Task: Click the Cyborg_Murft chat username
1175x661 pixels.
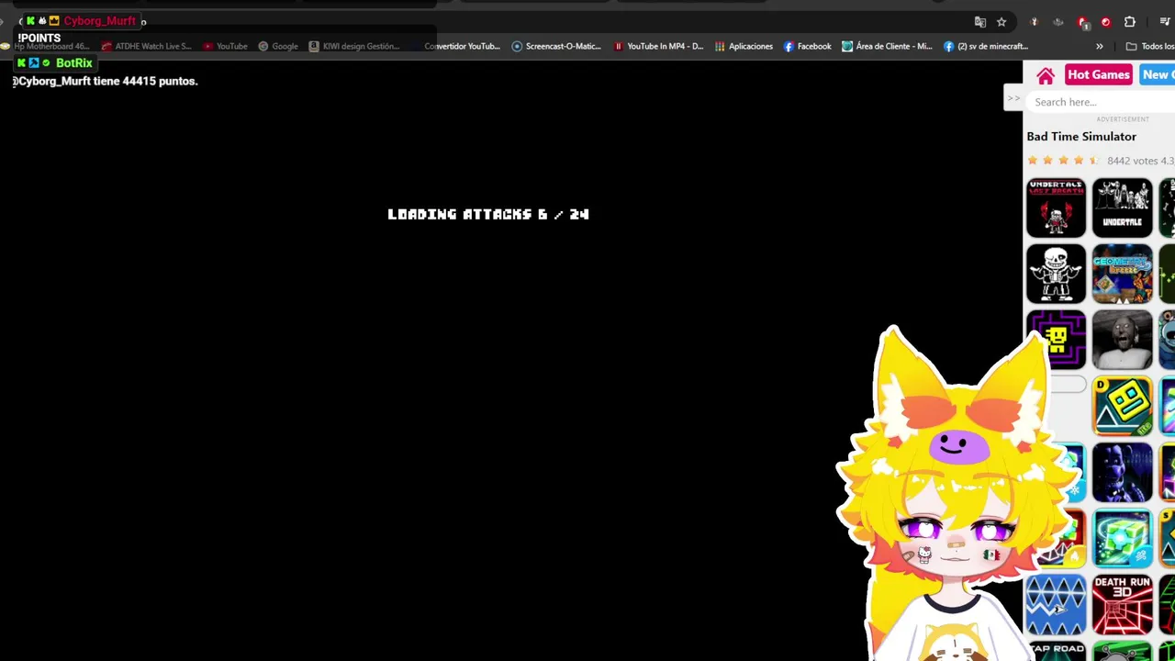Action: click(99, 21)
